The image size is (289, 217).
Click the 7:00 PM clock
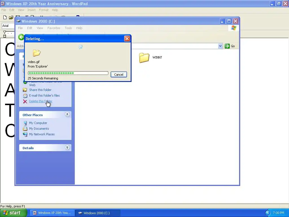(x=279, y=213)
